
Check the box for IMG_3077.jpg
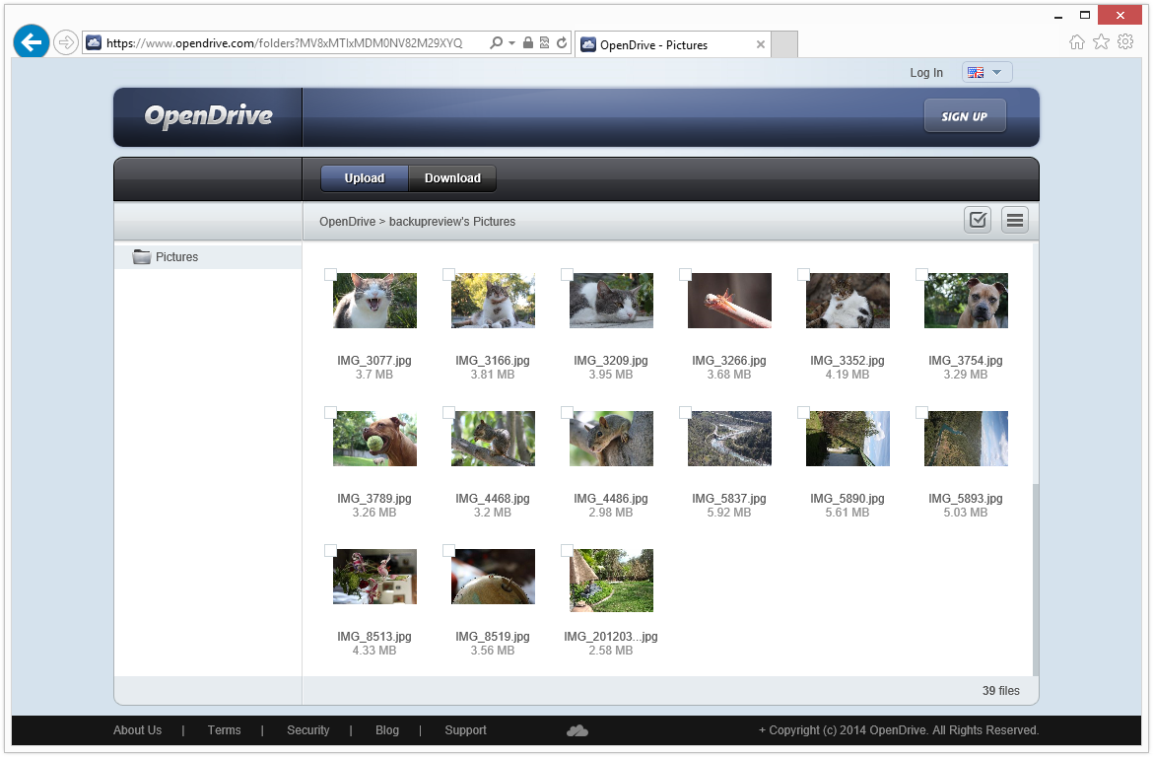pyautogui.click(x=331, y=274)
